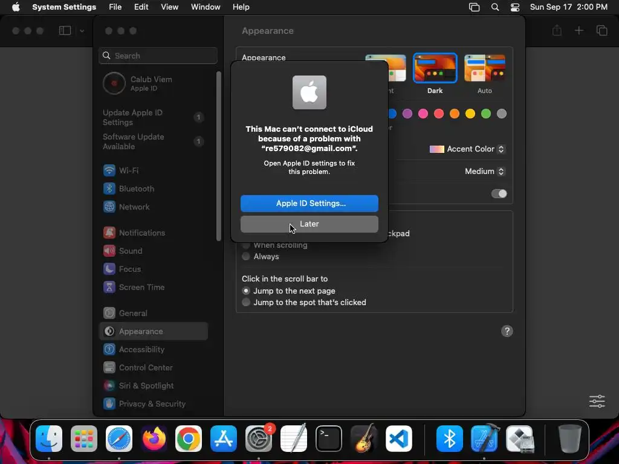Open TextEdit from the Dock
The image size is (619, 464).
[294, 438]
